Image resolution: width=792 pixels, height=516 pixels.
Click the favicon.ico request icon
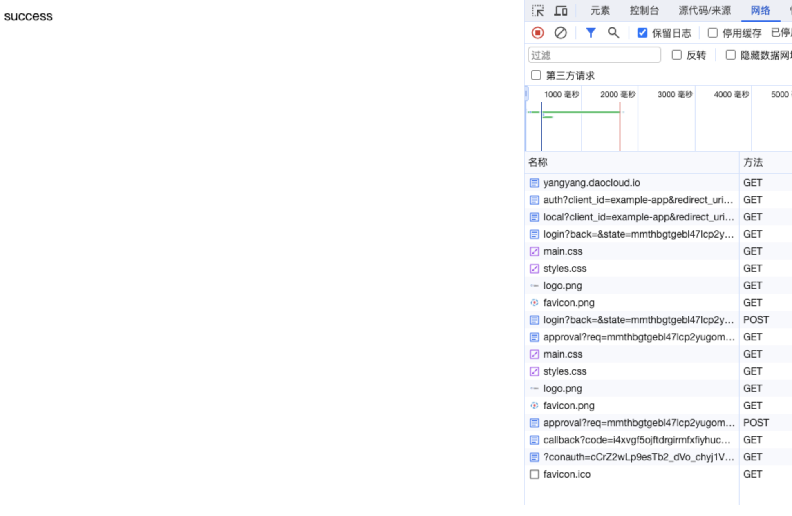coord(534,474)
